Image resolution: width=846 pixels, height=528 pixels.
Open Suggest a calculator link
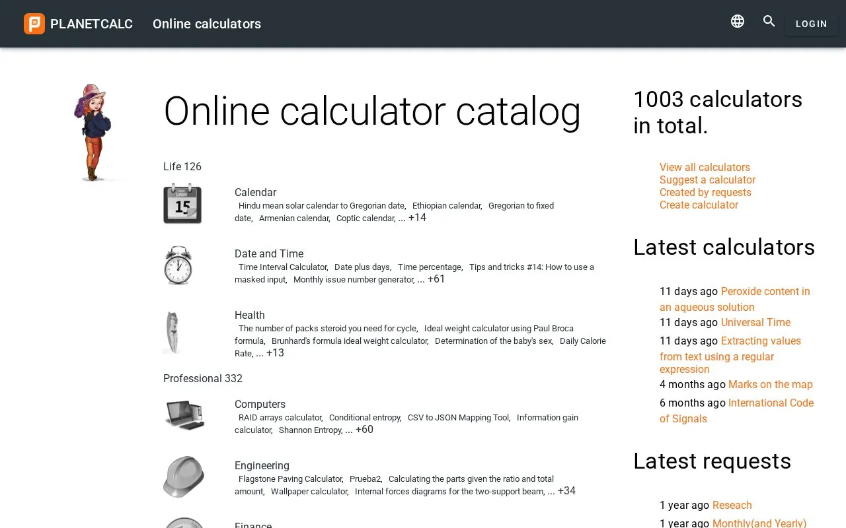click(x=707, y=180)
